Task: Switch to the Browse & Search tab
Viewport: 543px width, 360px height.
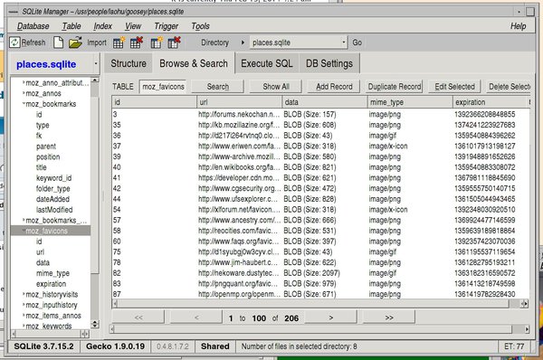Action: pos(194,63)
